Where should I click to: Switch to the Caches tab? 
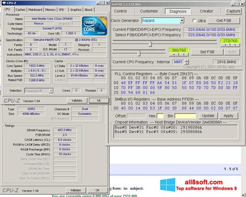(20, 10)
